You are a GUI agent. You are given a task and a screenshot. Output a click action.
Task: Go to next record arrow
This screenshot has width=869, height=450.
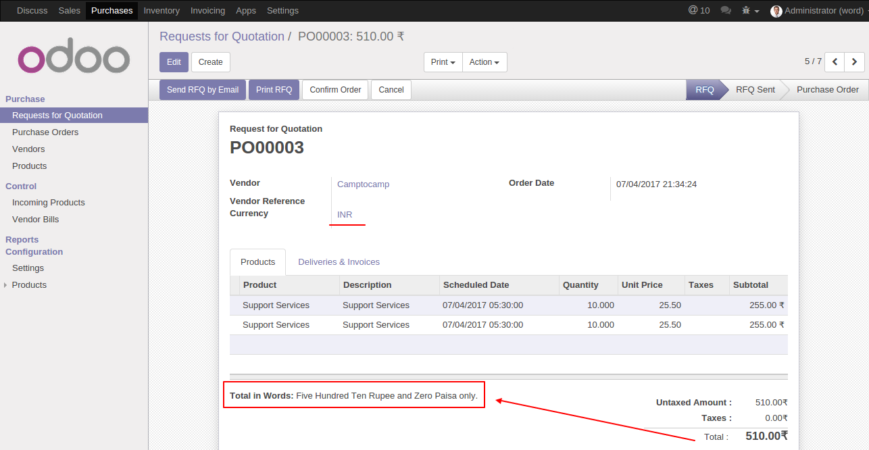[854, 61]
